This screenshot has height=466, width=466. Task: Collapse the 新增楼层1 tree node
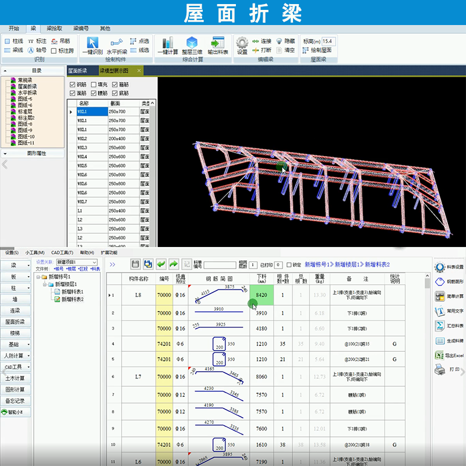coord(45,284)
